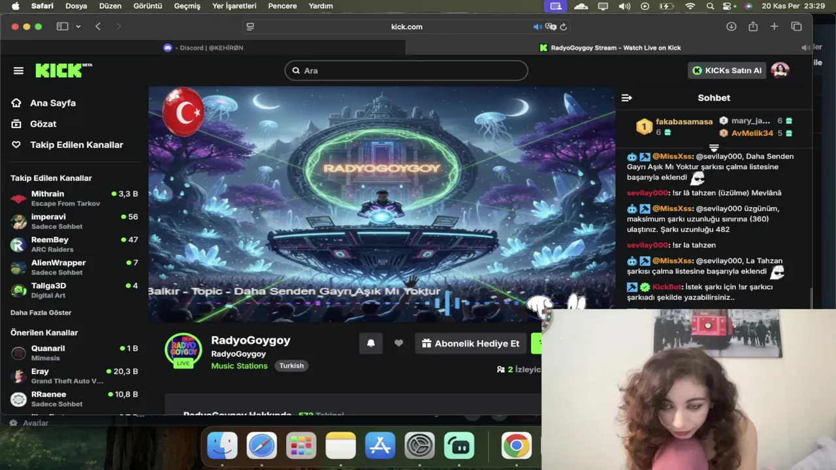Click the KICKs Satın Al button
The image size is (836, 470).
727,70
